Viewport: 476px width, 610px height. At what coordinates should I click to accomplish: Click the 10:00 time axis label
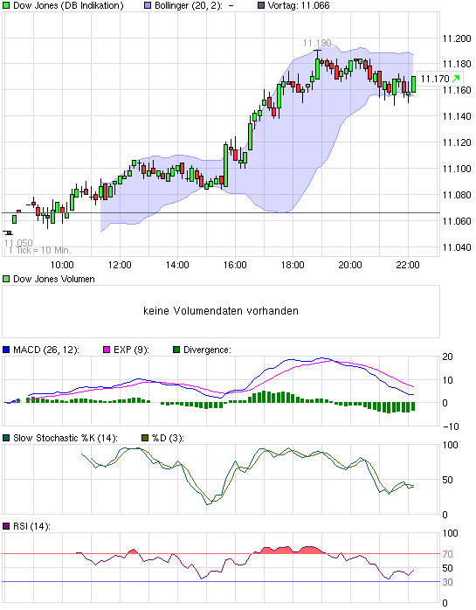click(x=62, y=265)
